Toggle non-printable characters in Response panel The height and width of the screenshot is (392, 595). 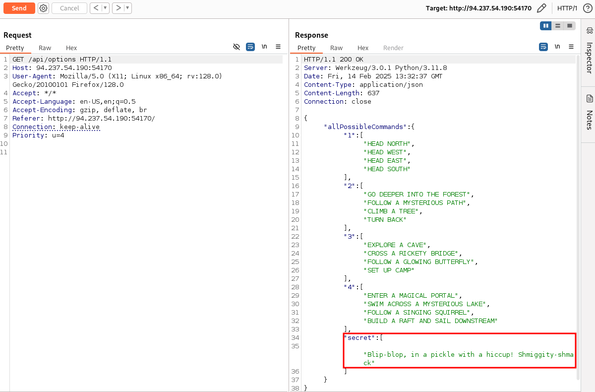point(557,47)
